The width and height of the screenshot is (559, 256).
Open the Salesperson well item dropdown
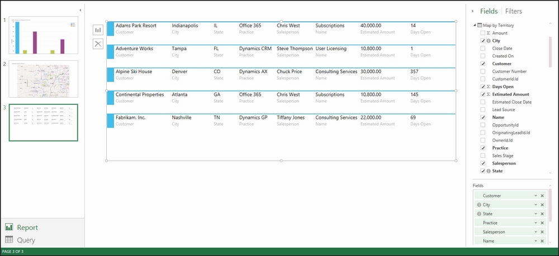tap(536, 232)
